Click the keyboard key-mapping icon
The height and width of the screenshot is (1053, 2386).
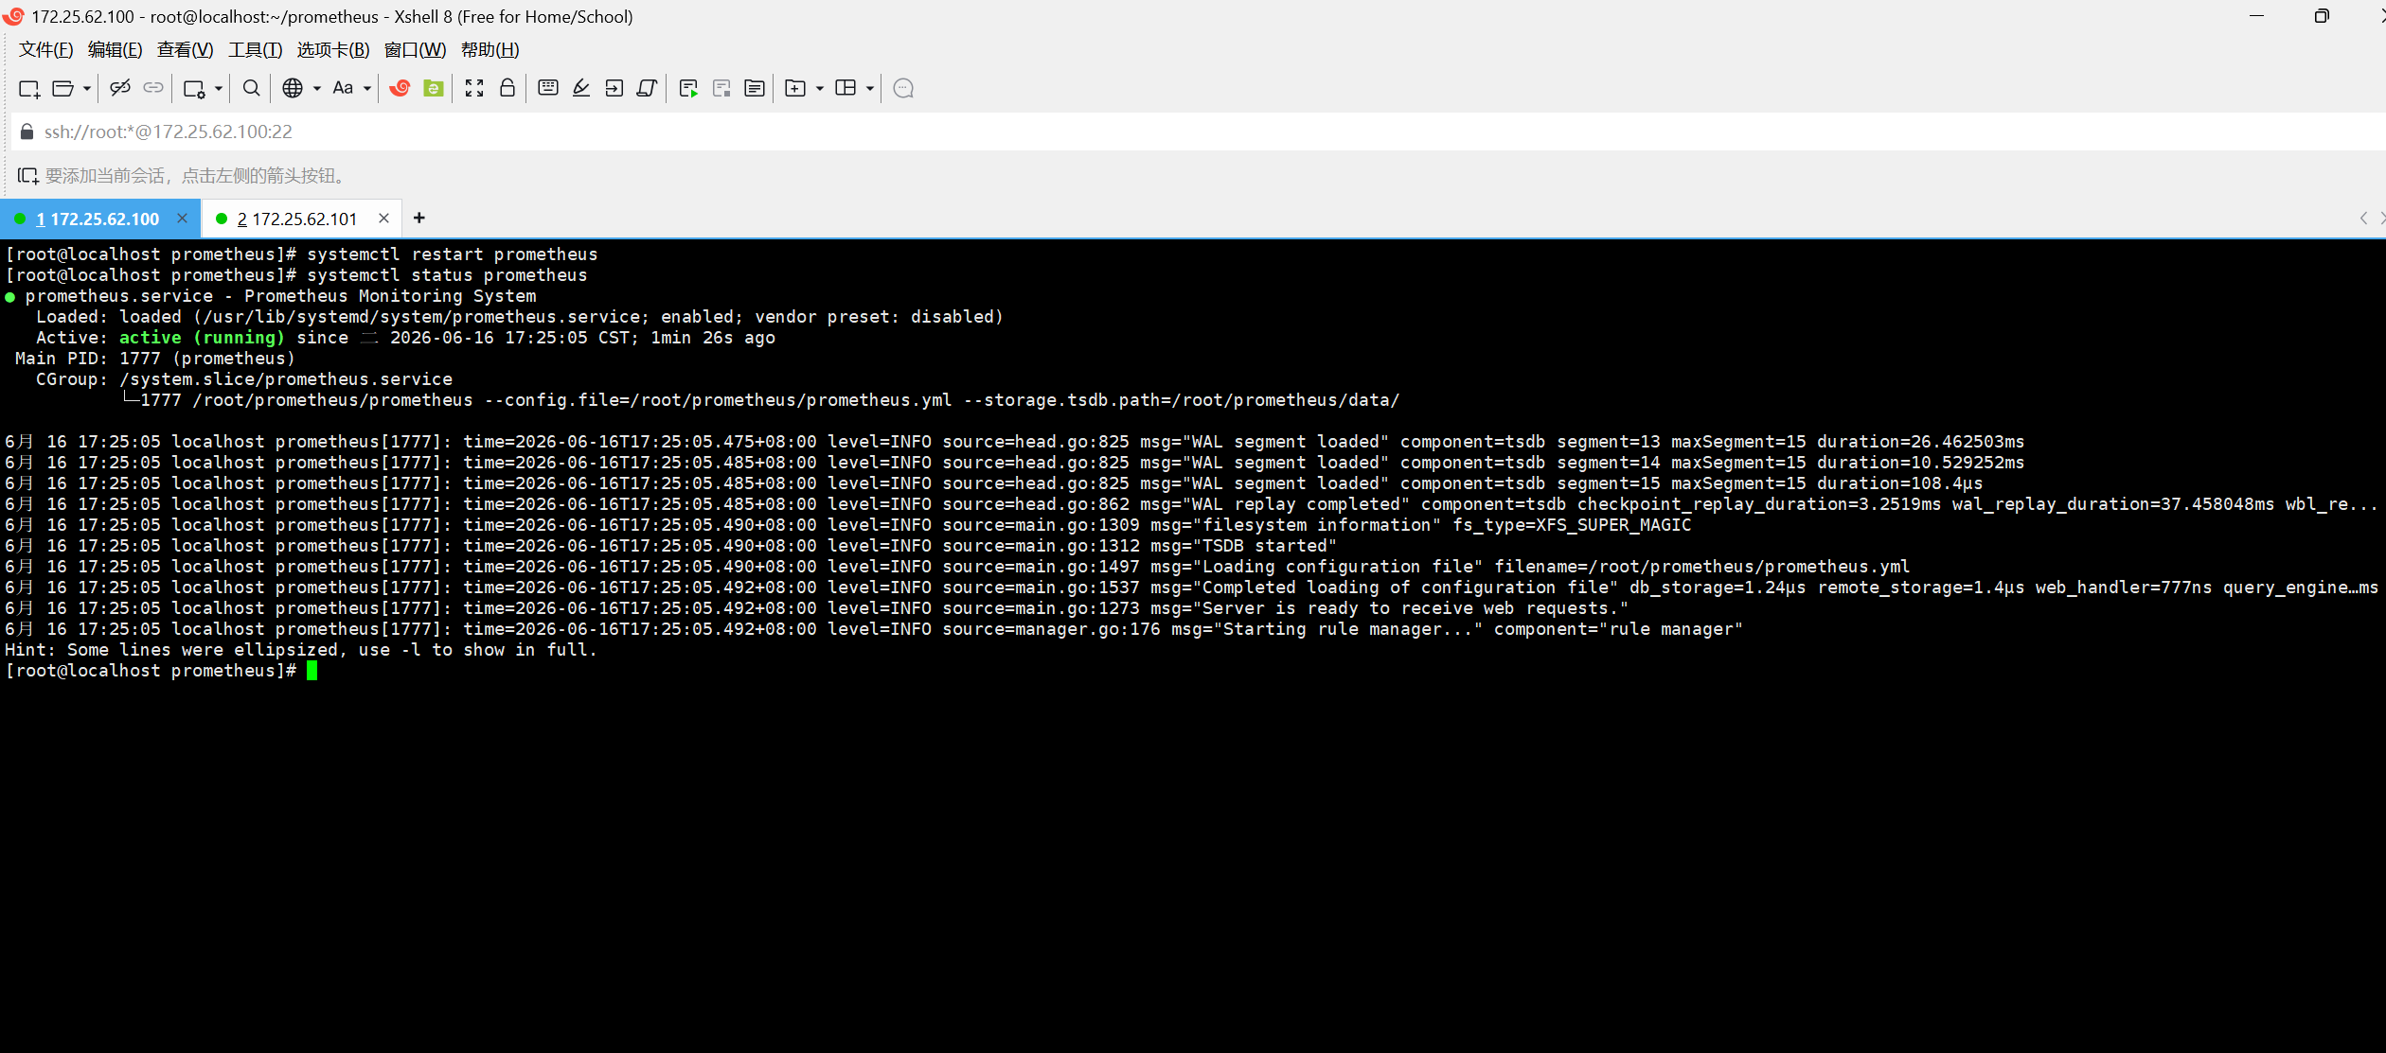pyautogui.click(x=548, y=88)
